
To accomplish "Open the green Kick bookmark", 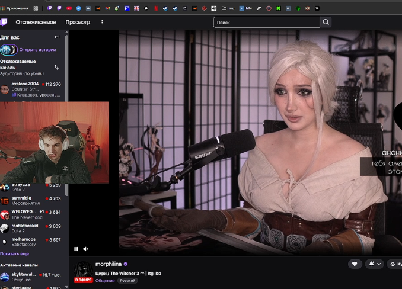I will pos(278,8).
